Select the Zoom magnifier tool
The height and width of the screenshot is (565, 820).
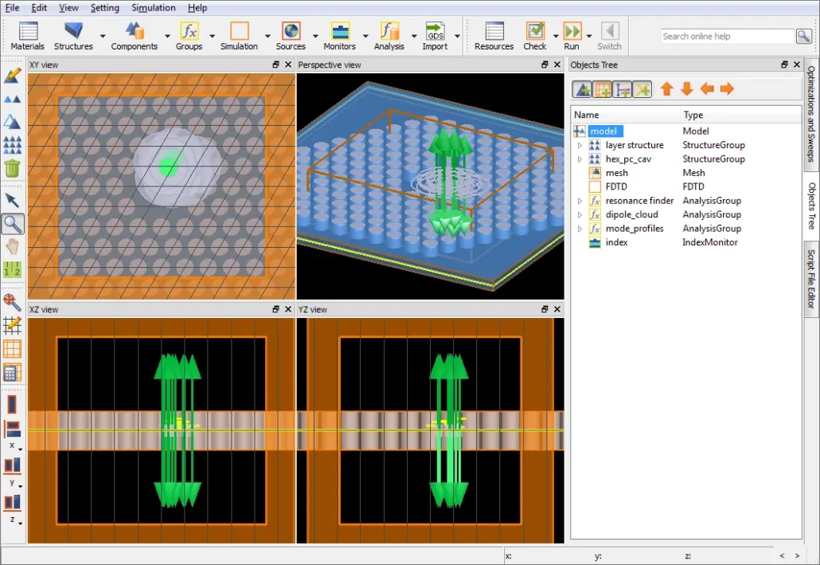point(12,223)
